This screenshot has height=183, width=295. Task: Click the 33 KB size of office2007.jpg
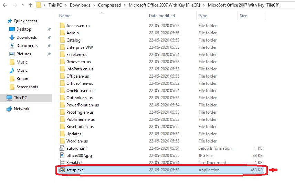pos(257,156)
